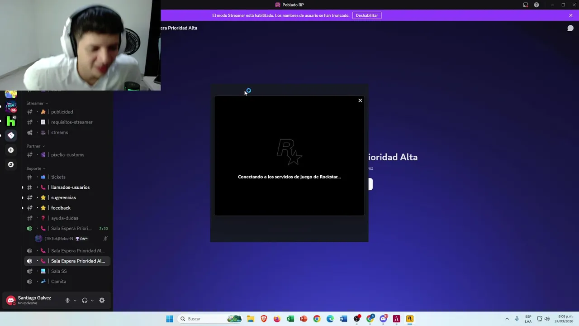Select Sala Espera Prioridad Al... voice channel

[68, 261]
